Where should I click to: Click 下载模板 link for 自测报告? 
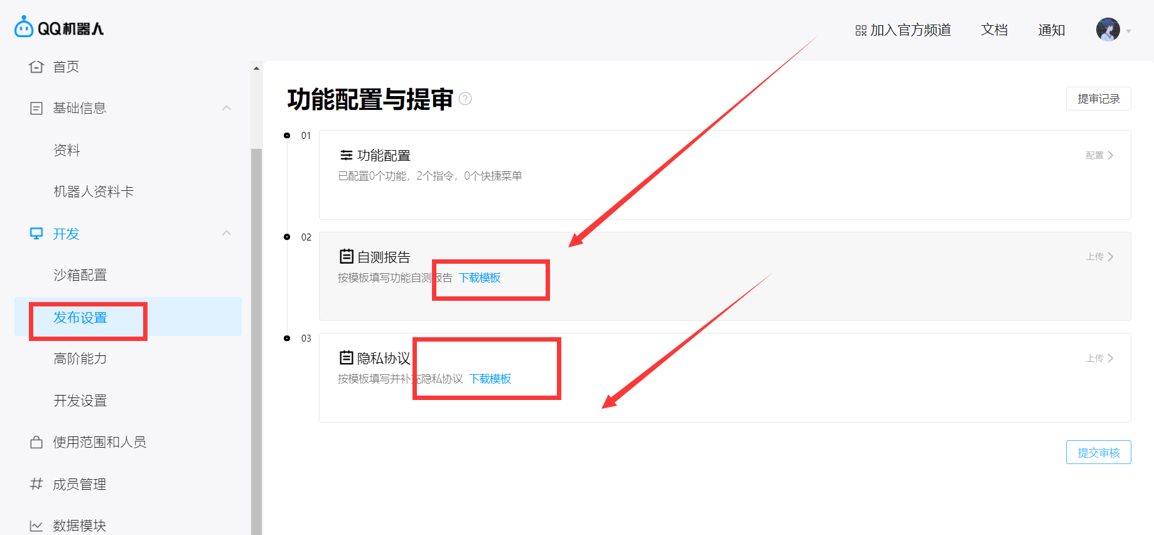pos(480,278)
